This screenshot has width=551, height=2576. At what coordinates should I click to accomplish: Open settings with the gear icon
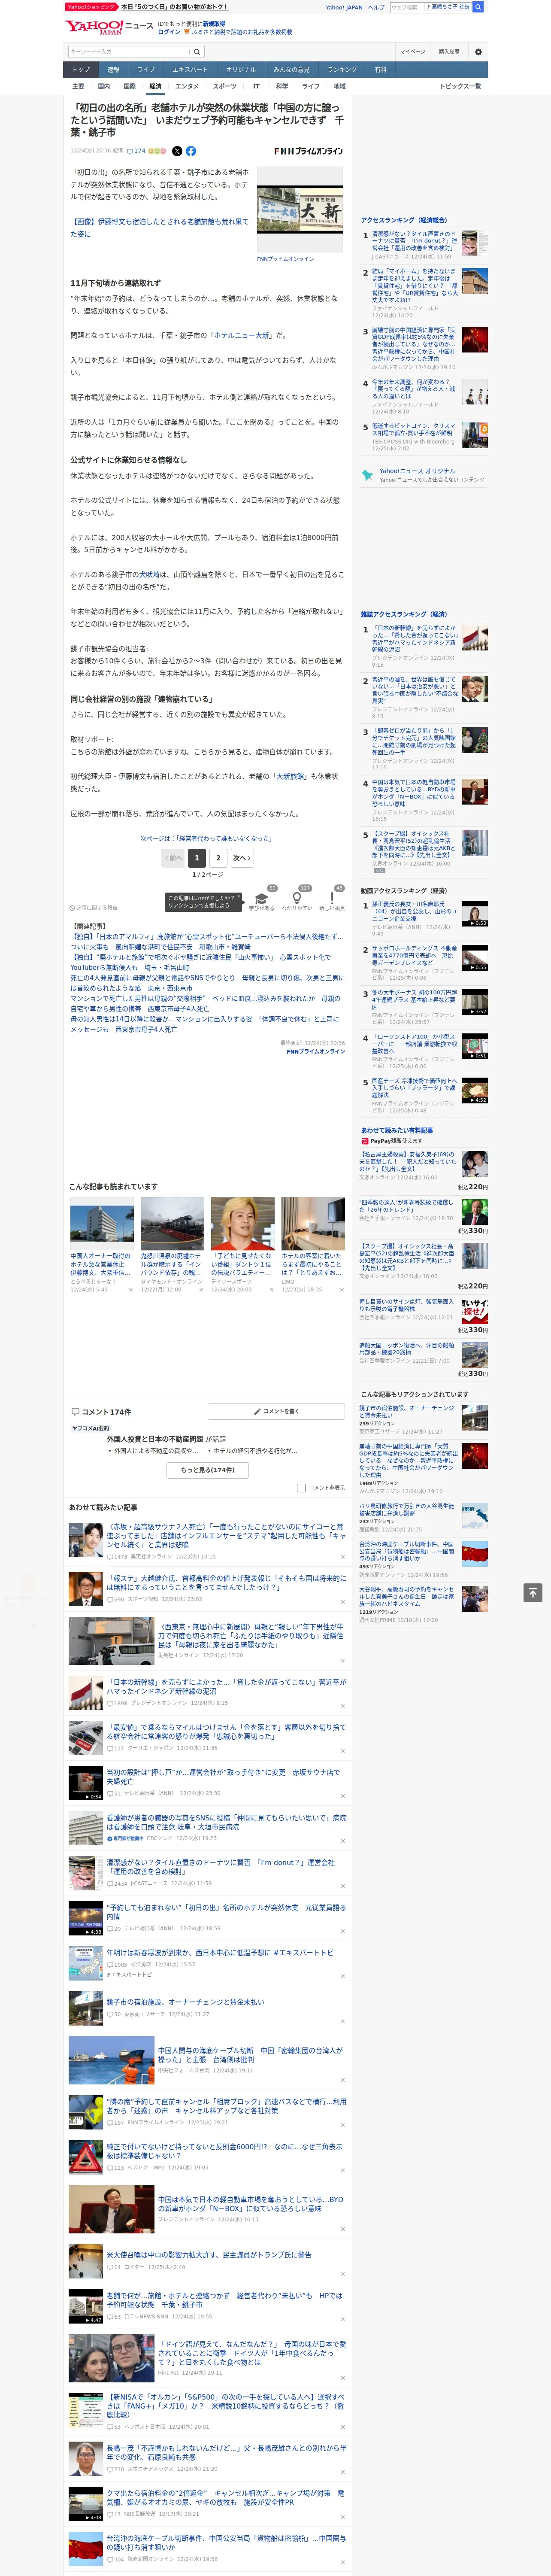pos(478,52)
